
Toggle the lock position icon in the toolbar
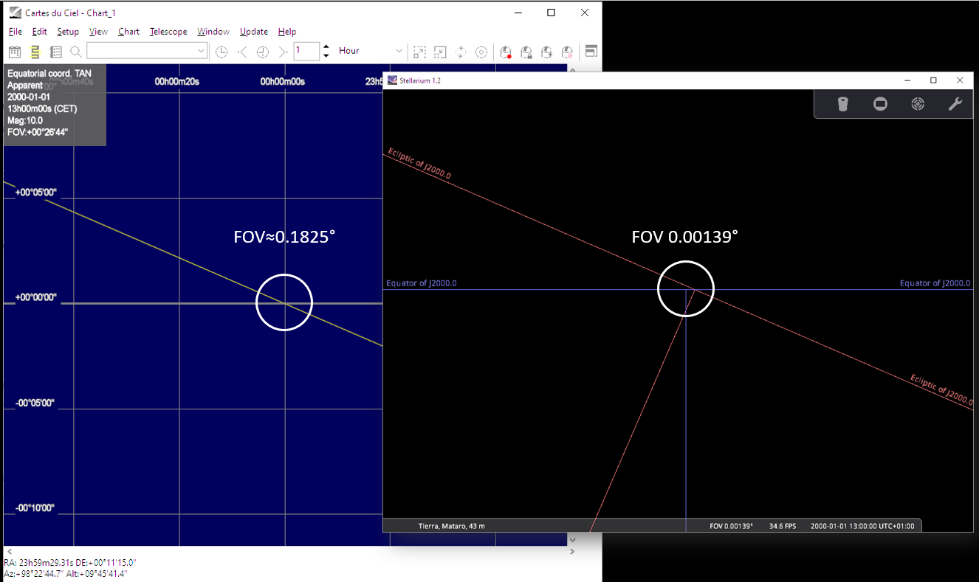(526, 52)
